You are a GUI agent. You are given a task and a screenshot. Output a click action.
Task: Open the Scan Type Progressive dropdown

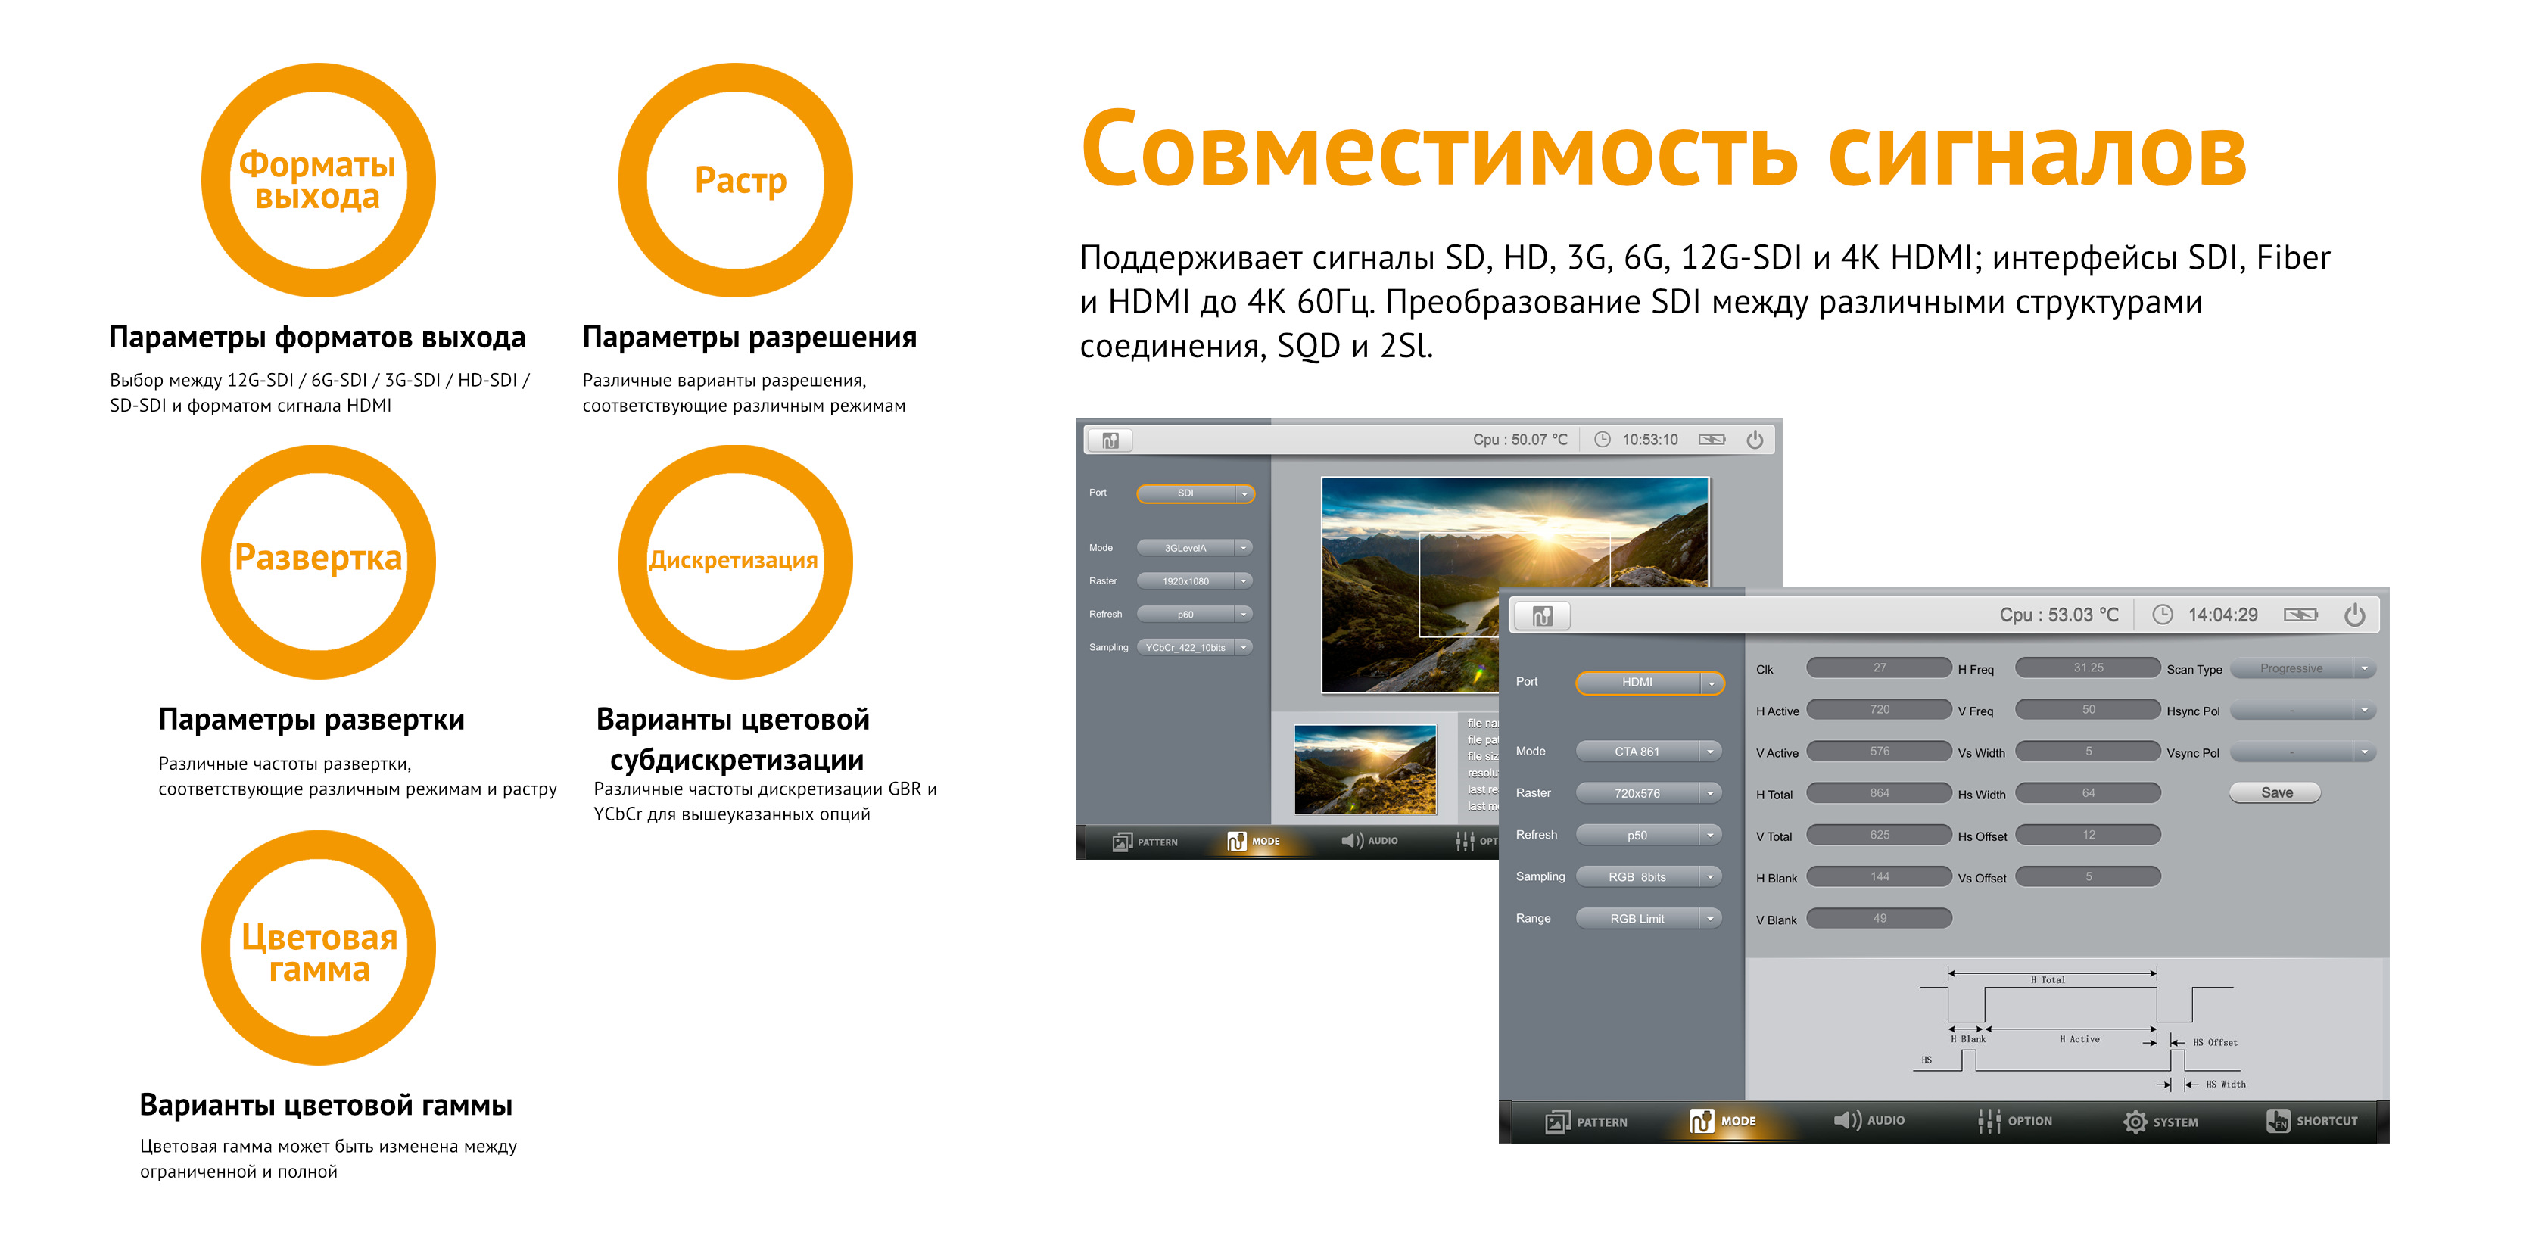click(2303, 668)
